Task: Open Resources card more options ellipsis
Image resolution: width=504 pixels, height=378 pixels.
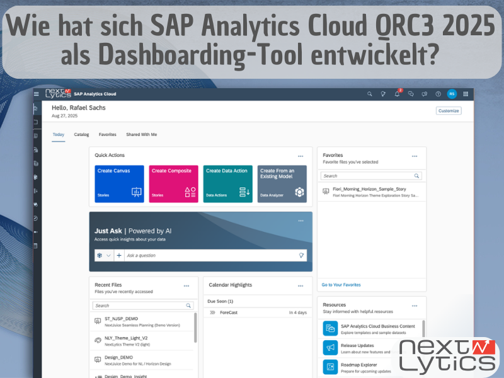Action: click(415, 306)
